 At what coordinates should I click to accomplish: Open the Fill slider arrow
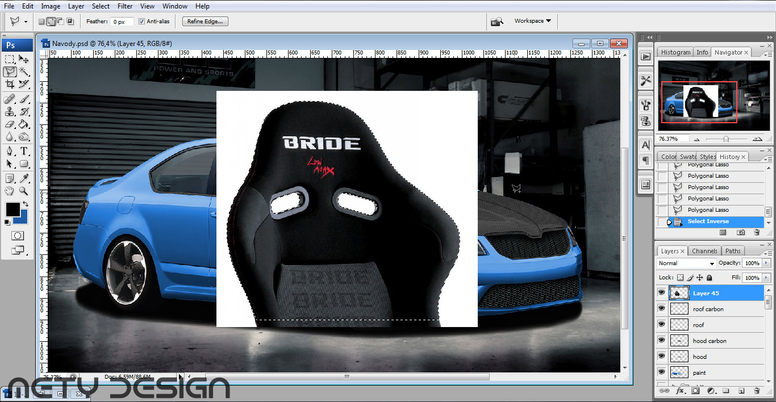point(765,278)
